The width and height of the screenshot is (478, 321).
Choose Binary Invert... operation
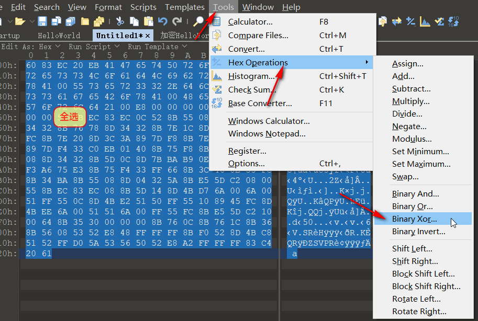[423, 232]
